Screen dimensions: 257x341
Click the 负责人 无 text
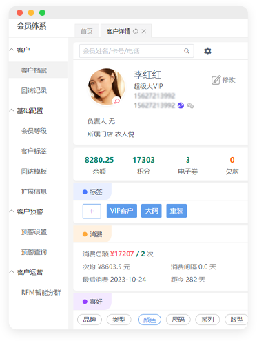point(101,121)
